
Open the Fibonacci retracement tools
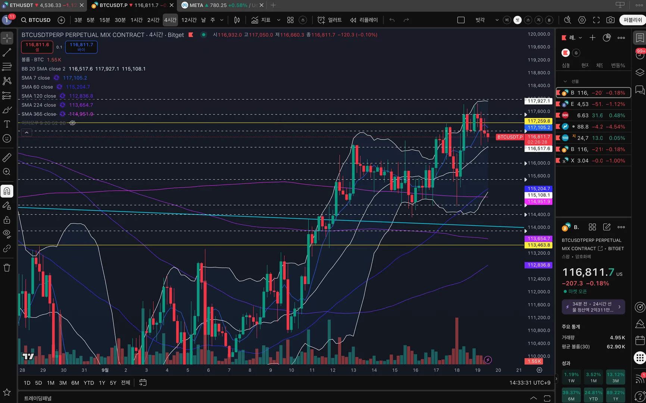7,67
